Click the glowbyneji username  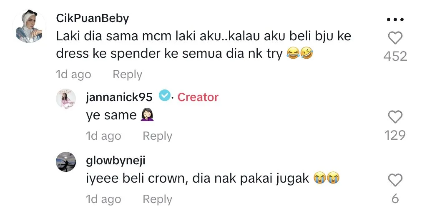coord(116,161)
